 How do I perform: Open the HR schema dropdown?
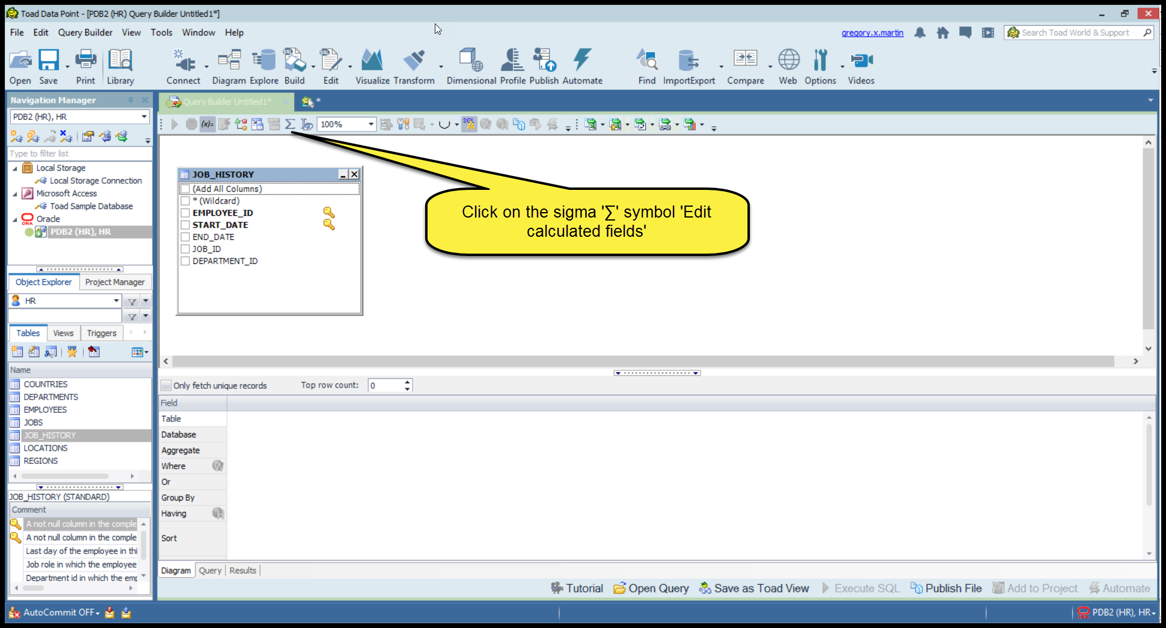(x=116, y=300)
